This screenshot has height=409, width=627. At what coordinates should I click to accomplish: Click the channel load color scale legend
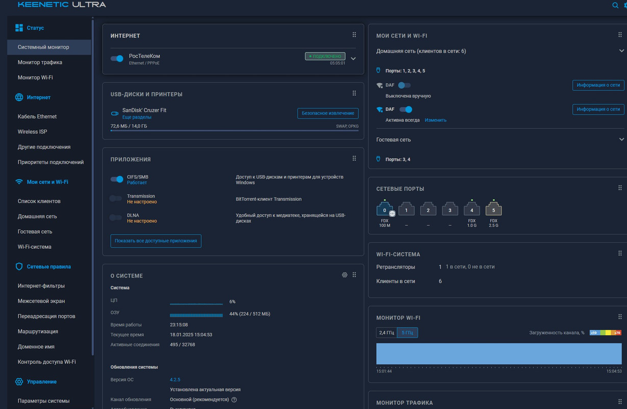pyautogui.click(x=606, y=333)
